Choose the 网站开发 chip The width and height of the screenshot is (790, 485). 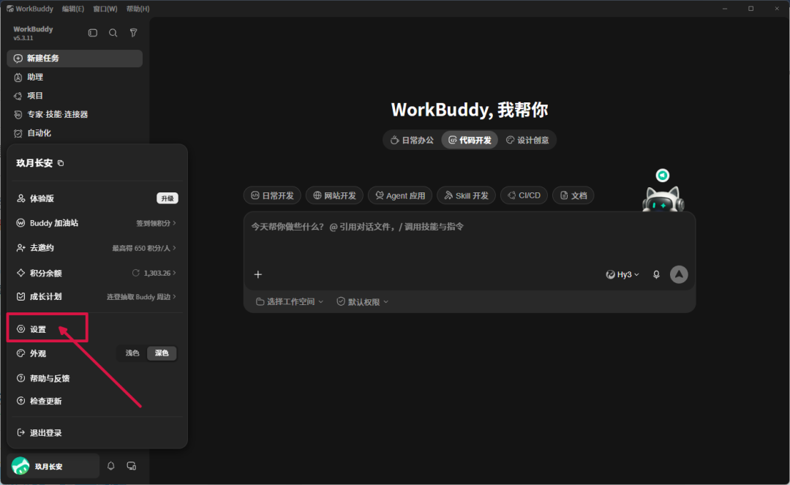334,195
